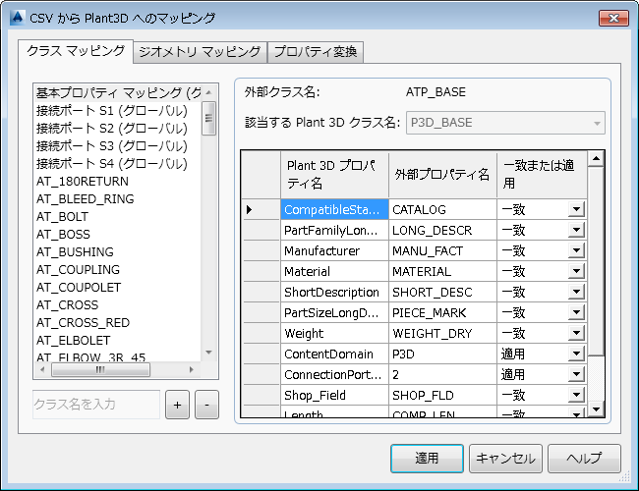Click class list horizontal scroll right arrow
639x491 pixels.
pyautogui.click(x=192, y=369)
